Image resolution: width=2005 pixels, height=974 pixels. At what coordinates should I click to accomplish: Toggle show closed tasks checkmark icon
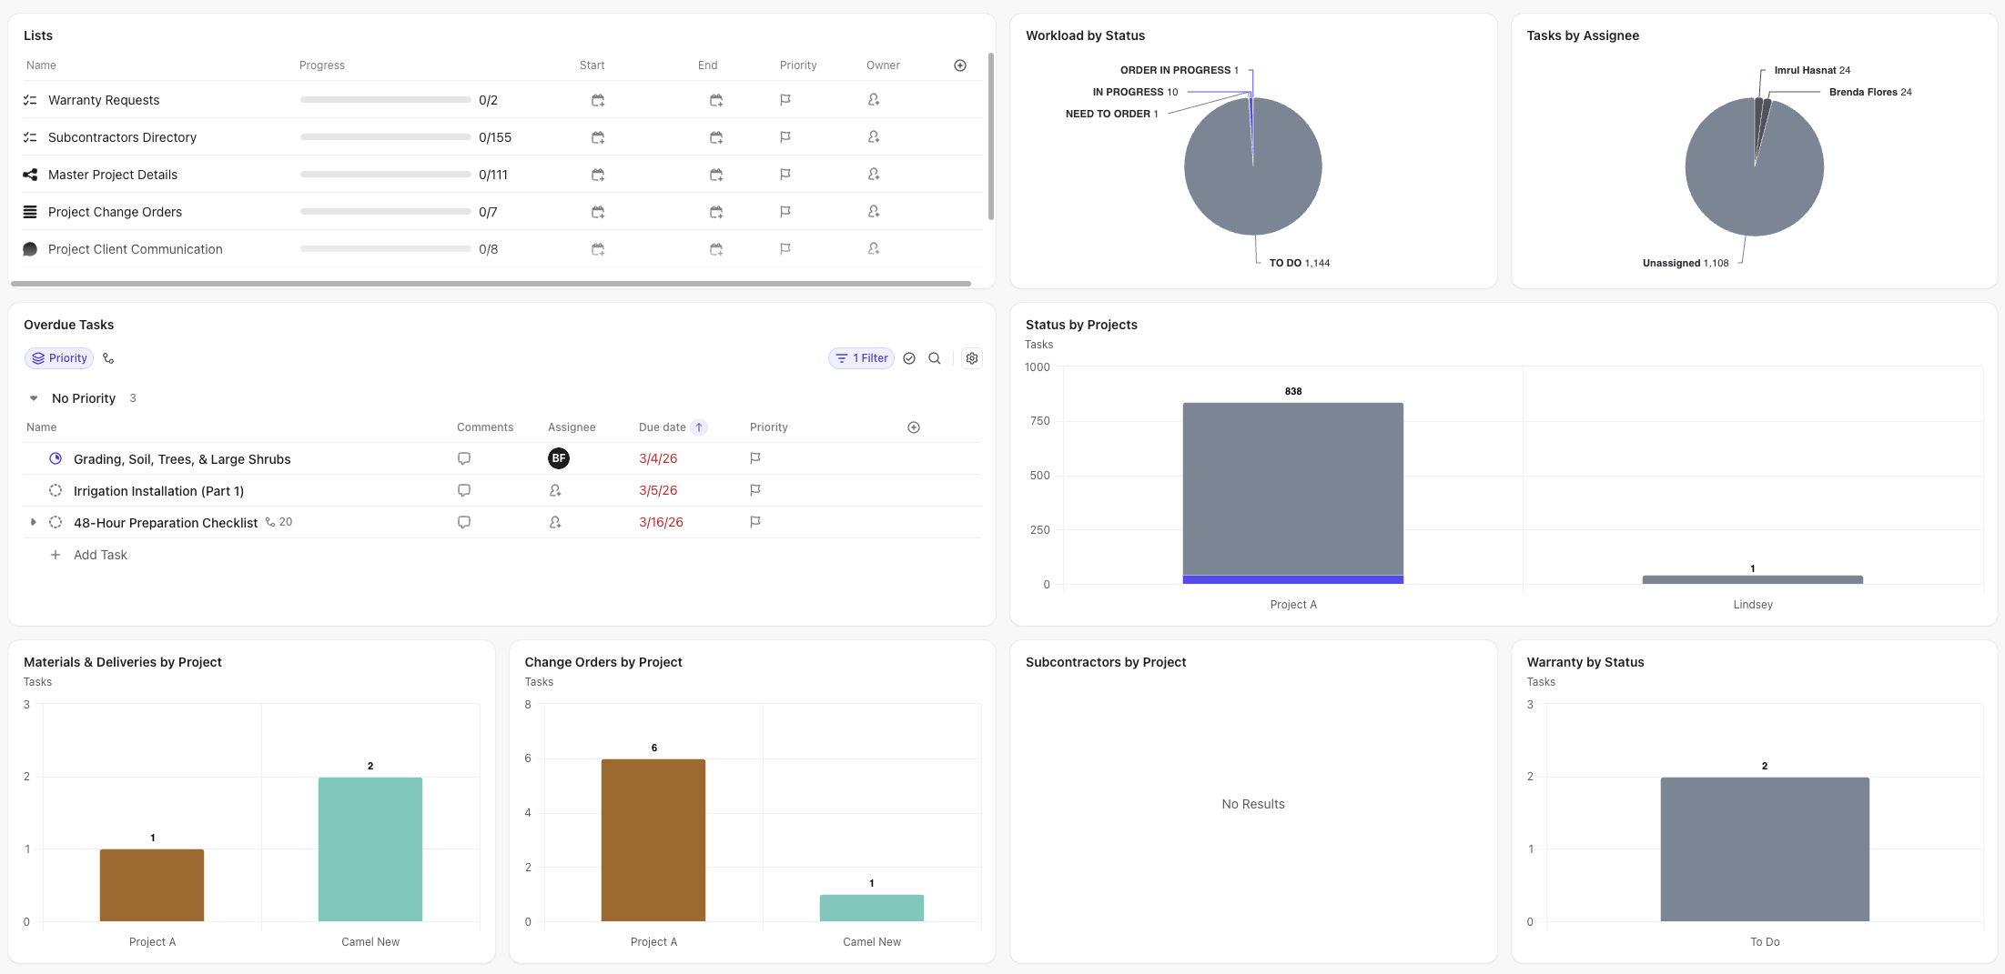(909, 358)
